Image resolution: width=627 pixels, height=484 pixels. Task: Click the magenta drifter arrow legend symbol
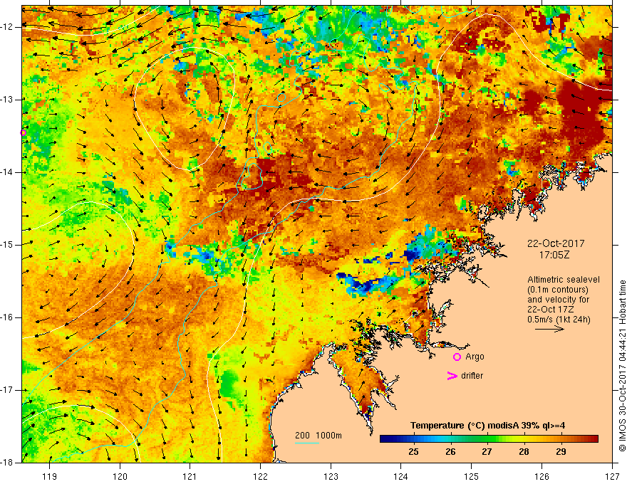pyautogui.click(x=452, y=376)
